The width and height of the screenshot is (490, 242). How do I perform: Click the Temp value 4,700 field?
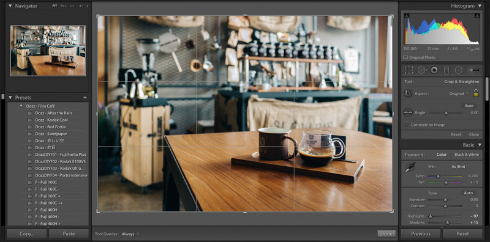[473, 176]
